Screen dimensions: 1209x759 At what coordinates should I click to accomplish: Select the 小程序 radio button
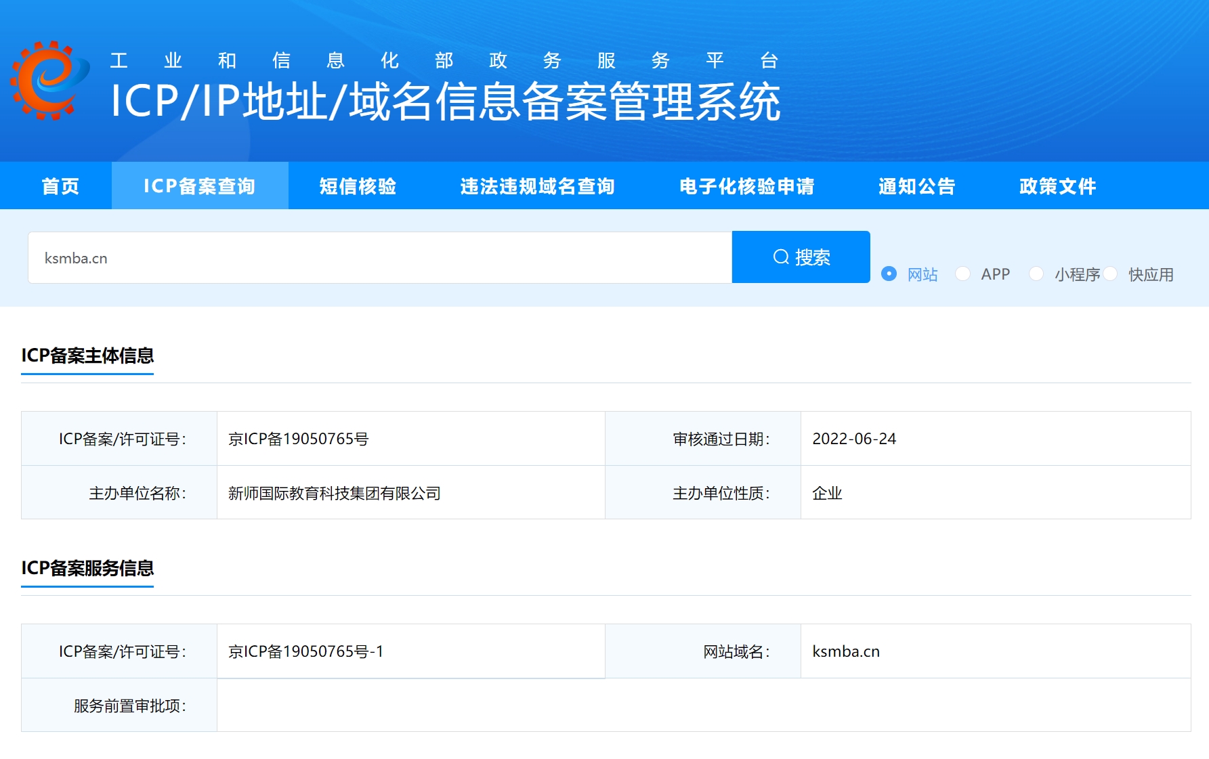point(1036,274)
